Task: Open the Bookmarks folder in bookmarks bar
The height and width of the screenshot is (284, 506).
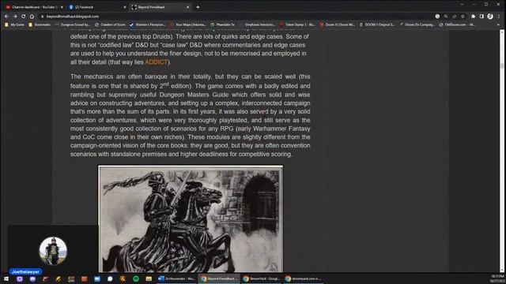Action: coord(40,24)
